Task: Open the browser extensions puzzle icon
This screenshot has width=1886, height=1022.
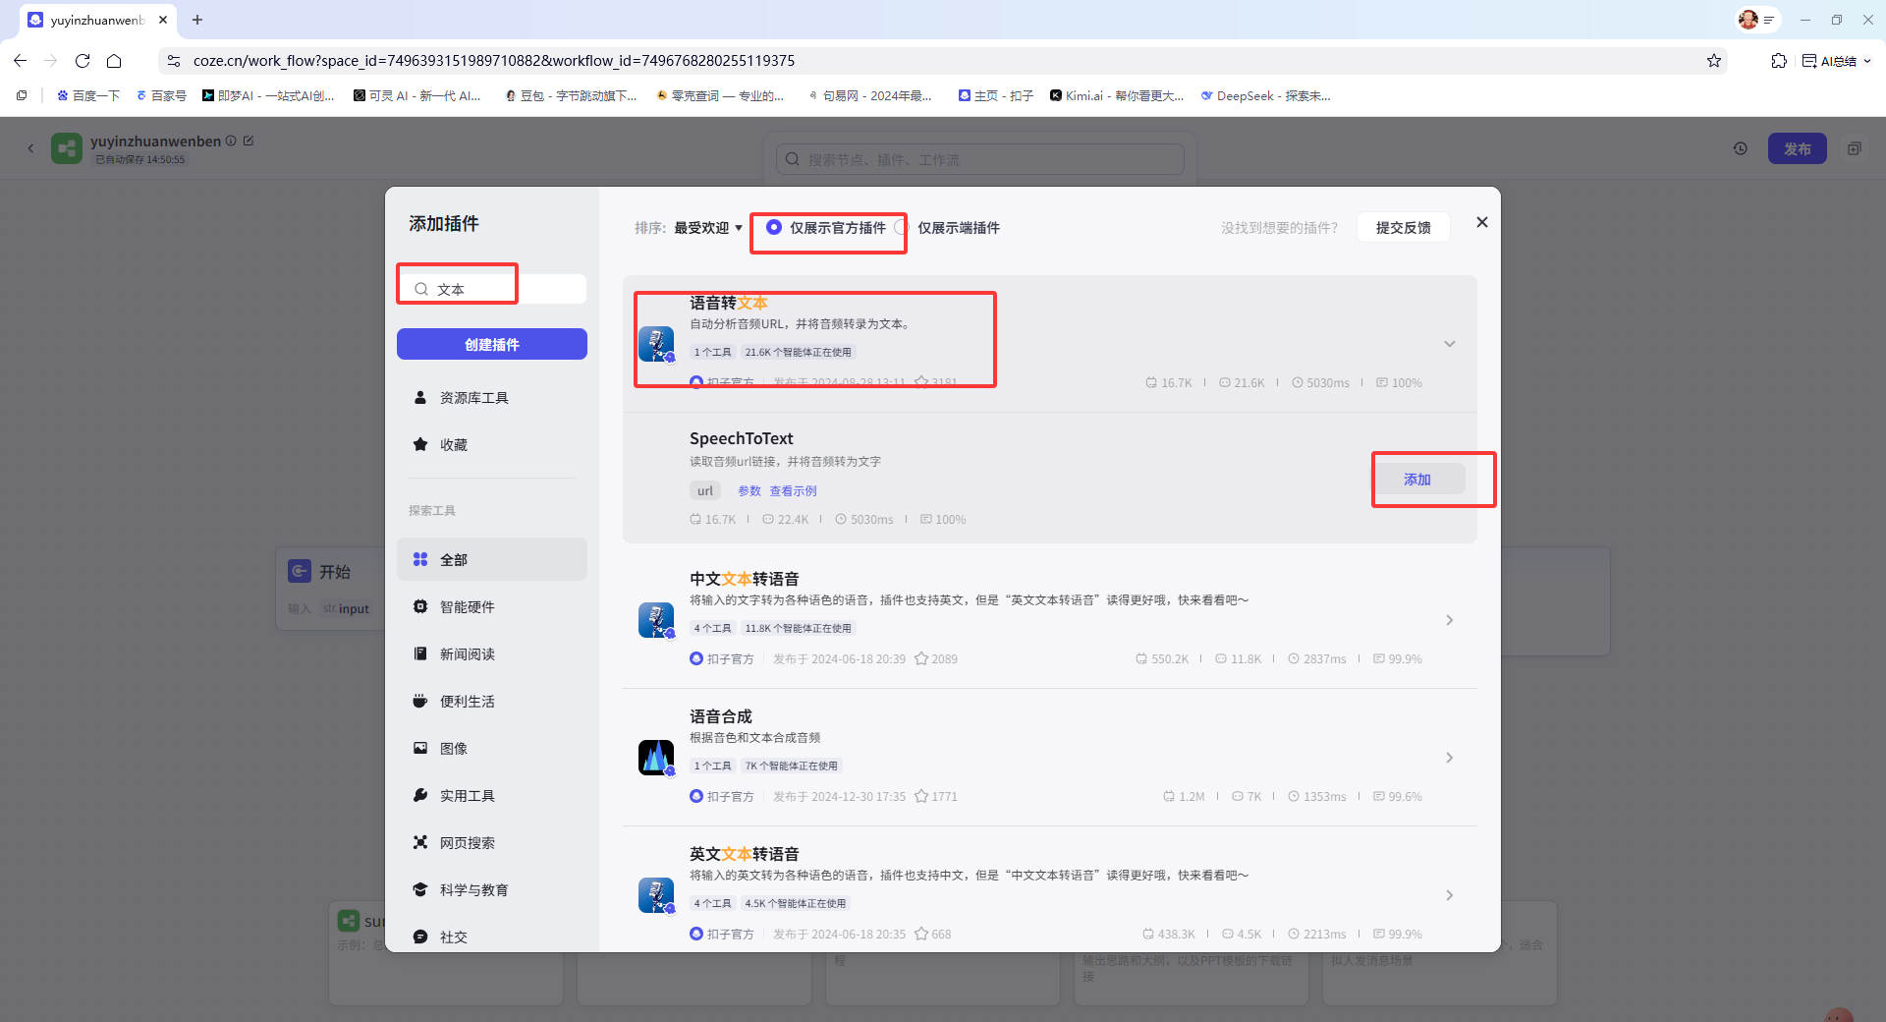Action: click(x=1779, y=61)
